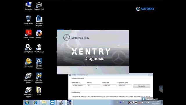
Task: Open the Mercedes Prints shortcut
Action: 28,78
